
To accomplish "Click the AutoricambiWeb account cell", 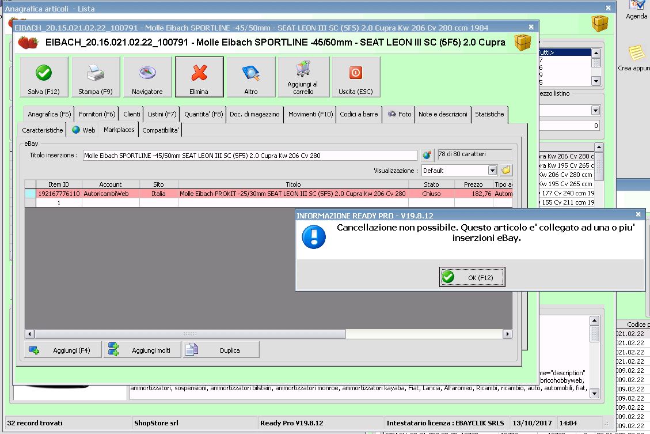I will pyautogui.click(x=111, y=193).
